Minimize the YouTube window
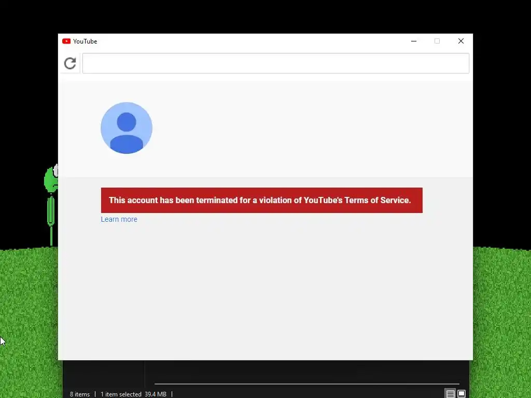Image resolution: width=531 pixels, height=398 pixels. [413, 41]
